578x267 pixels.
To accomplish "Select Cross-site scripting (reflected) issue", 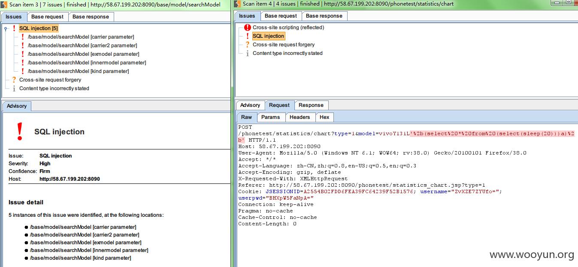I will [x=288, y=27].
